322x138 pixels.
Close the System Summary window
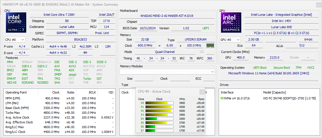pyautogui.click(x=319, y=5)
